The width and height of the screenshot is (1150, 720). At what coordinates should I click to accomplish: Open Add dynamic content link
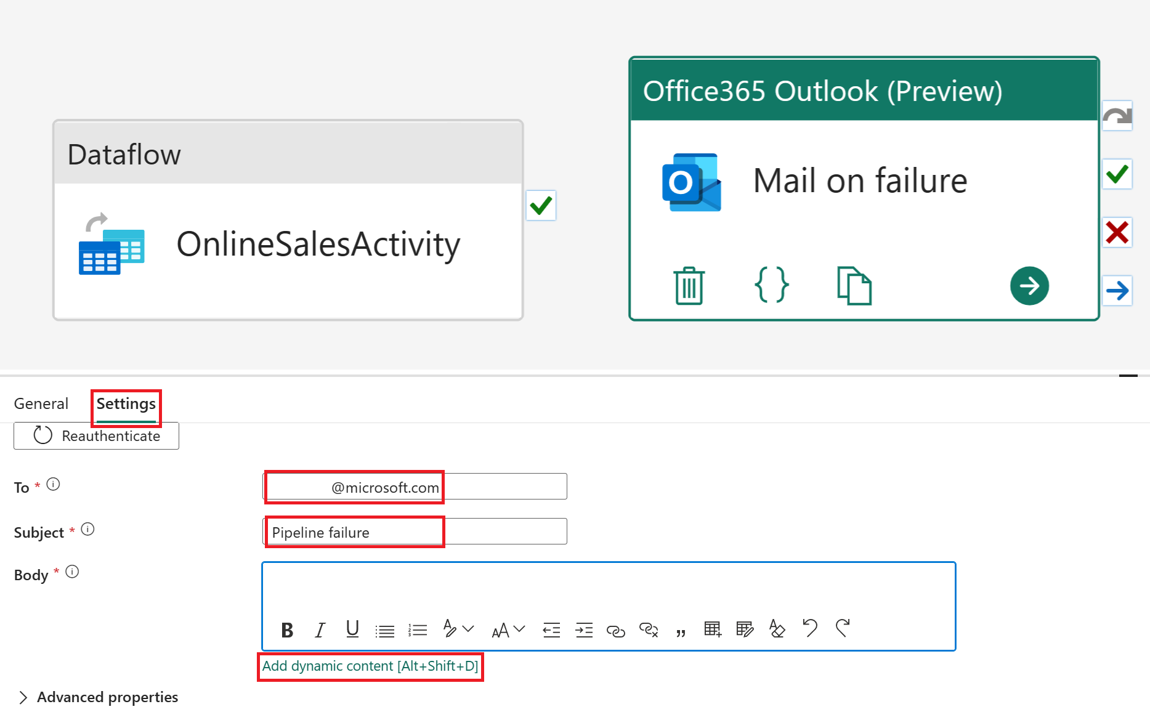pyautogui.click(x=370, y=666)
